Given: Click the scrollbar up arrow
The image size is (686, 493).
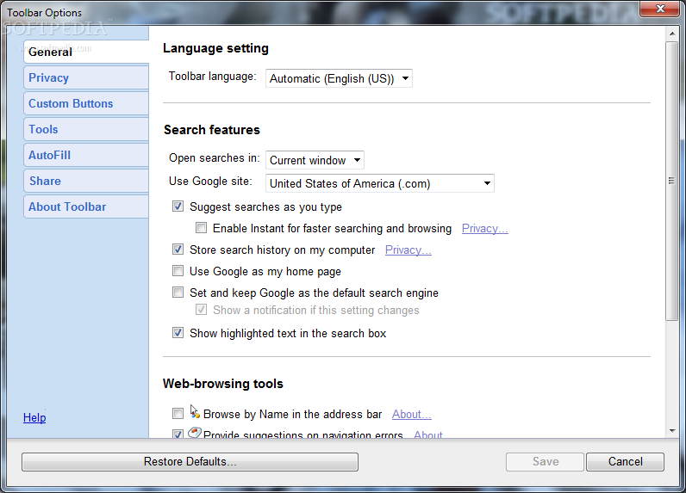Looking at the screenshot, I should pyautogui.click(x=672, y=34).
